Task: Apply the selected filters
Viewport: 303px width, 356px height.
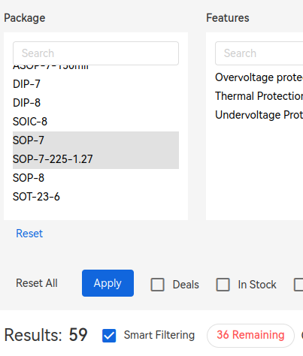Action: pos(108,283)
